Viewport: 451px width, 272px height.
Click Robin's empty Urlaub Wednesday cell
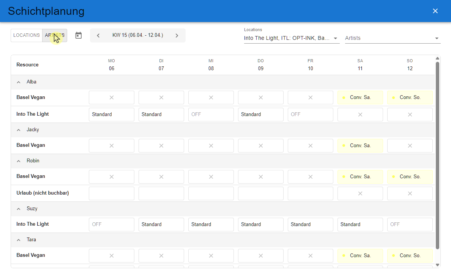pyautogui.click(x=211, y=193)
